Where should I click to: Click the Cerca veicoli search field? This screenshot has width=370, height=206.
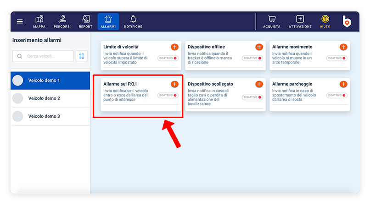[x=43, y=56]
